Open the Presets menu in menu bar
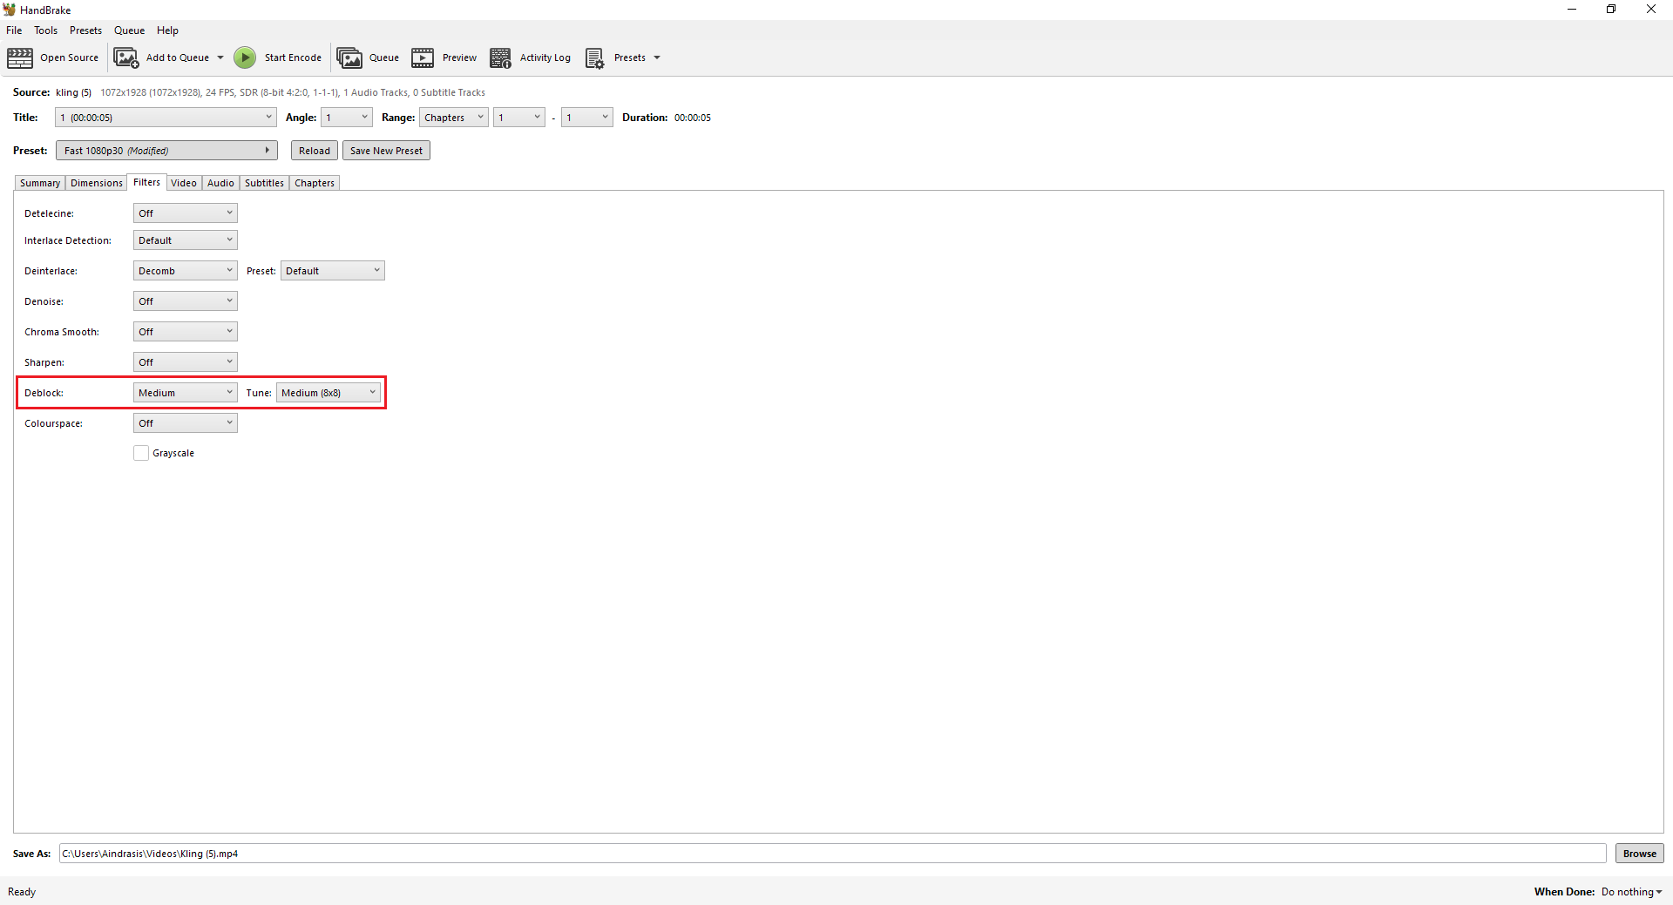 85,30
